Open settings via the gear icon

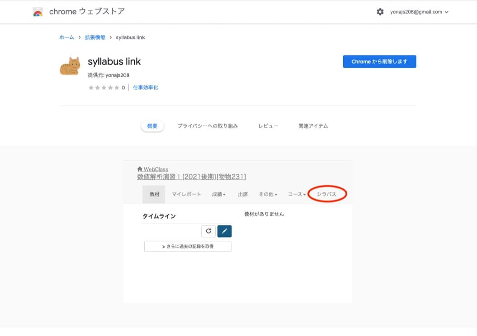pyautogui.click(x=380, y=12)
